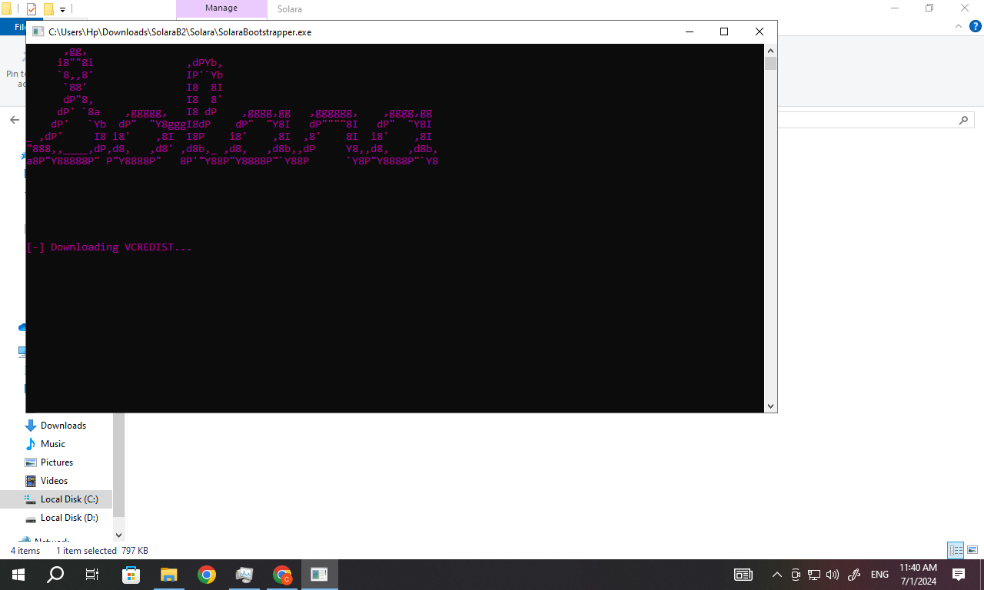Image resolution: width=984 pixels, height=590 pixels.
Task: Open network settings from the tray icon
Action: coord(814,575)
